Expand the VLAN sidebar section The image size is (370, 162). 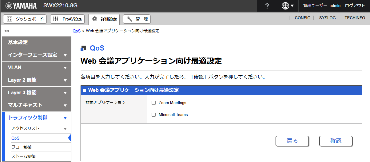click(37, 68)
